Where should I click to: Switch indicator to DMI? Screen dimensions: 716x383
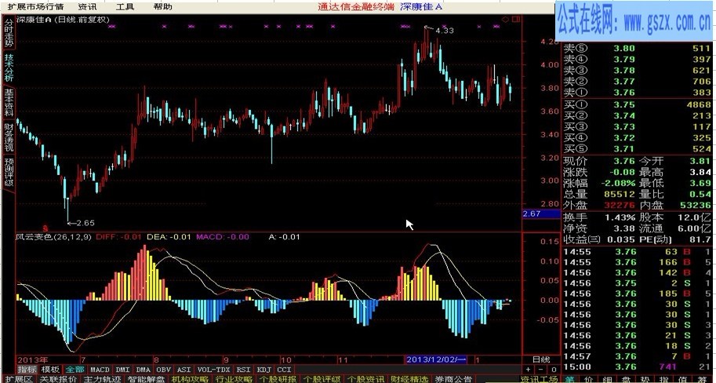click(x=122, y=370)
